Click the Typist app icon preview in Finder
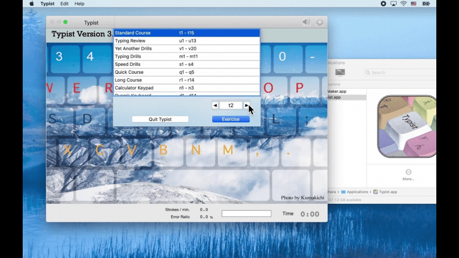Viewport: 459px width, 258px height. pos(407,126)
